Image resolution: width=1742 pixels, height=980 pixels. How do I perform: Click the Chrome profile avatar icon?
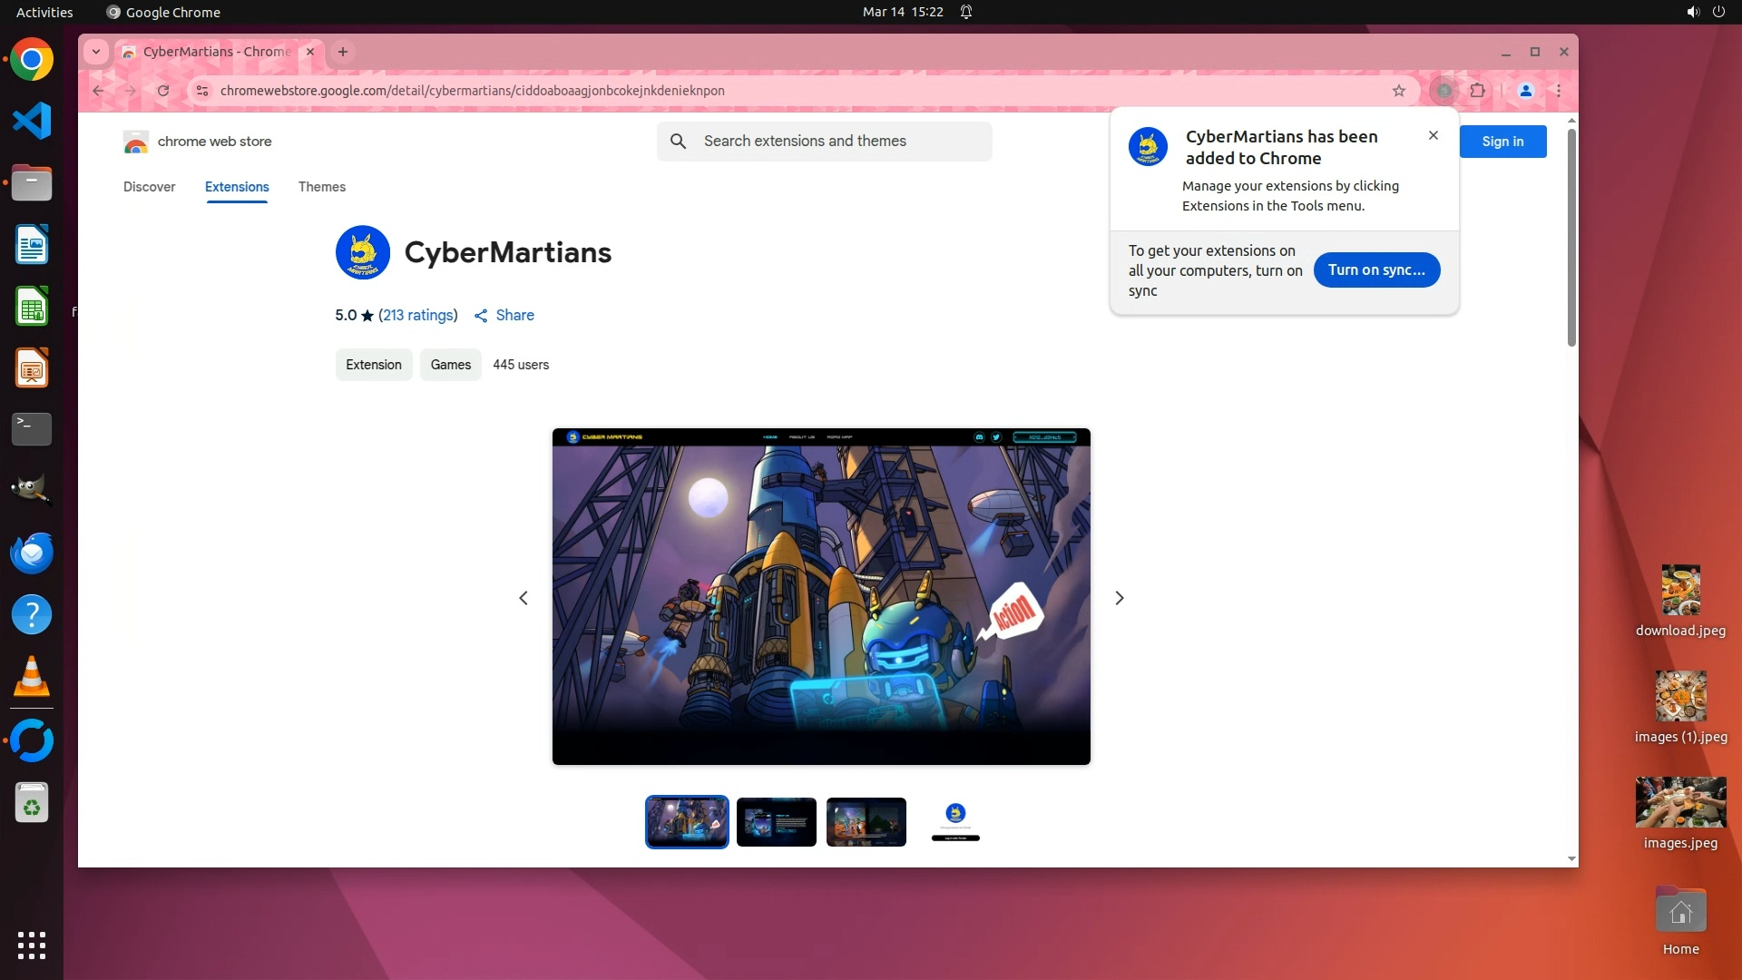(1526, 91)
